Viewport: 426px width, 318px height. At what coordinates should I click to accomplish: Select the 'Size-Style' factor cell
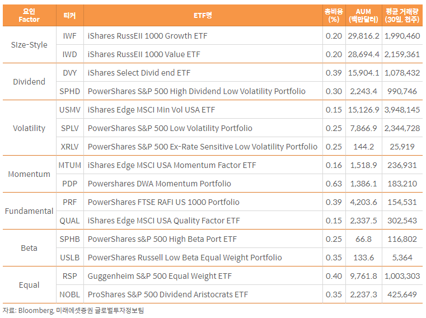pos(29,45)
